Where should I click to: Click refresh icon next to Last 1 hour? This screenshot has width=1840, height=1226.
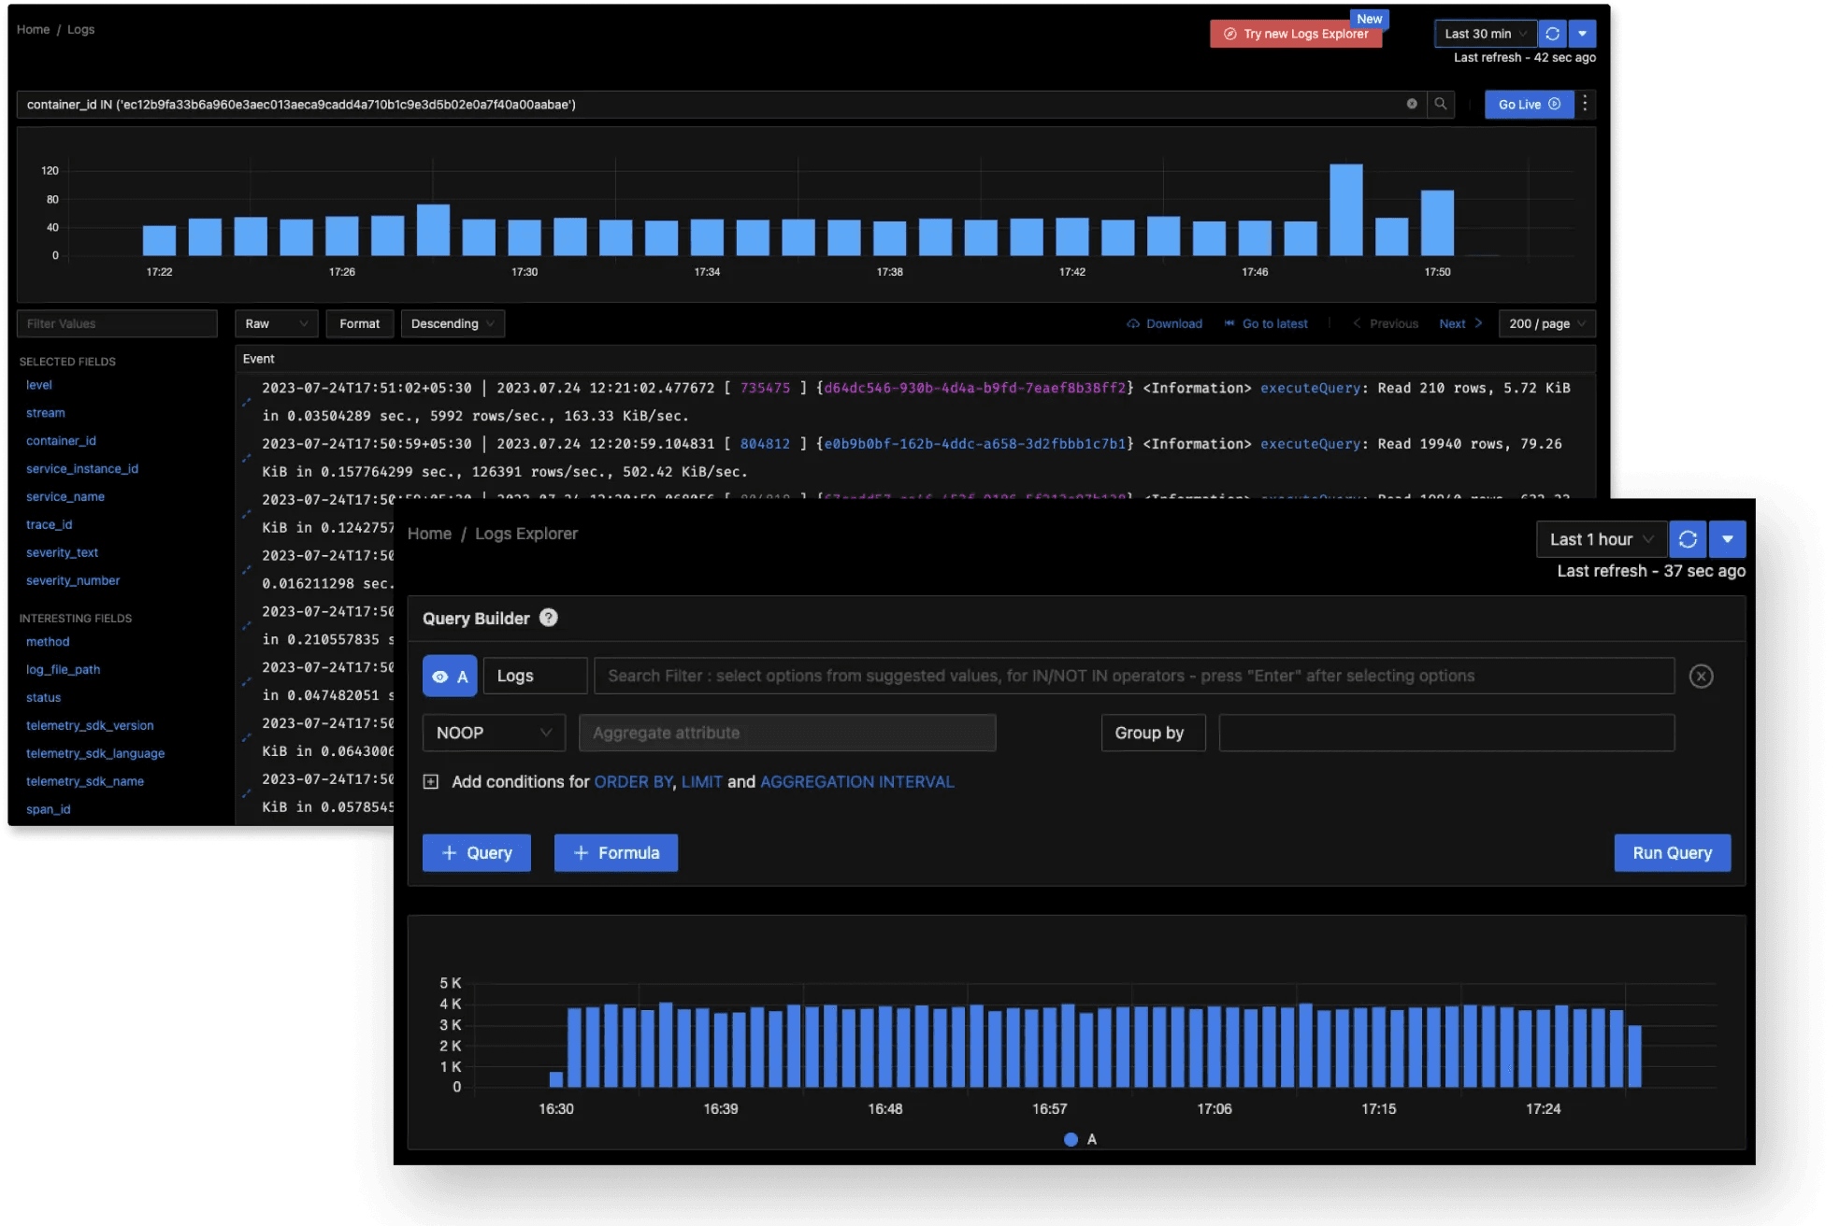(1688, 539)
